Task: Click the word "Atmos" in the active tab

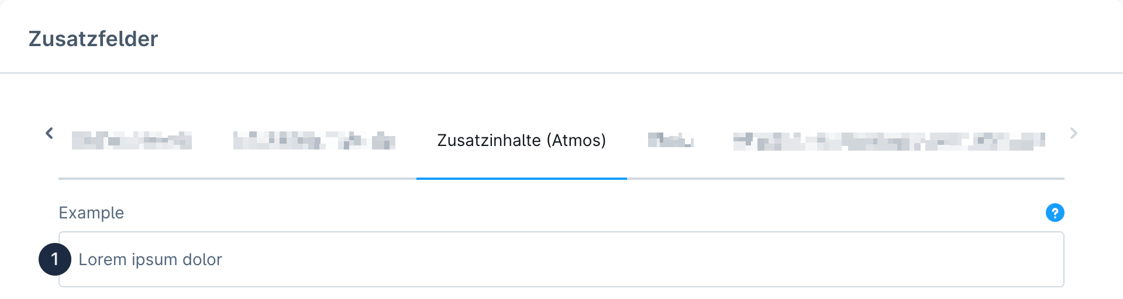Action: point(576,141)
